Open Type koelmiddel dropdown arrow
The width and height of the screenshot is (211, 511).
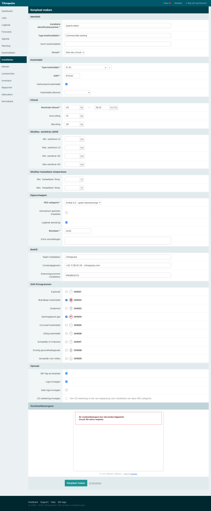point(110,67)
